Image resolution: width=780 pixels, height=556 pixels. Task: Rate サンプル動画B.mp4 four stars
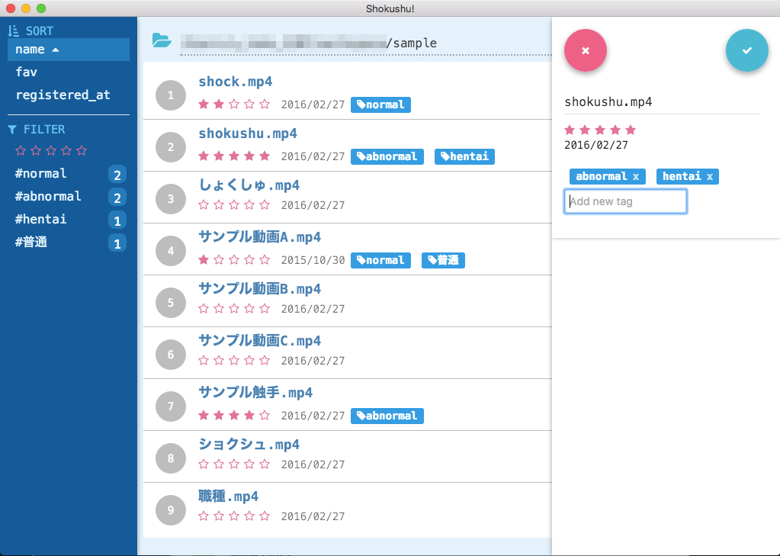click(x=250, y=308)
